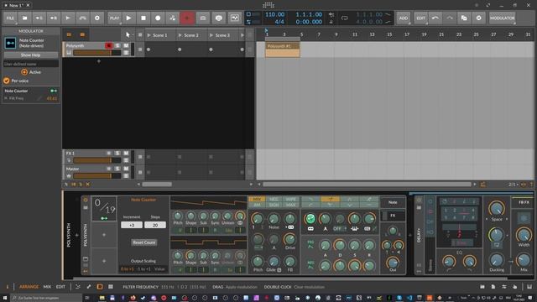Click the Note Counter modulator routing arrow
Image resolution: width=537 pixels, height=302 pixels.
[104, 218]
